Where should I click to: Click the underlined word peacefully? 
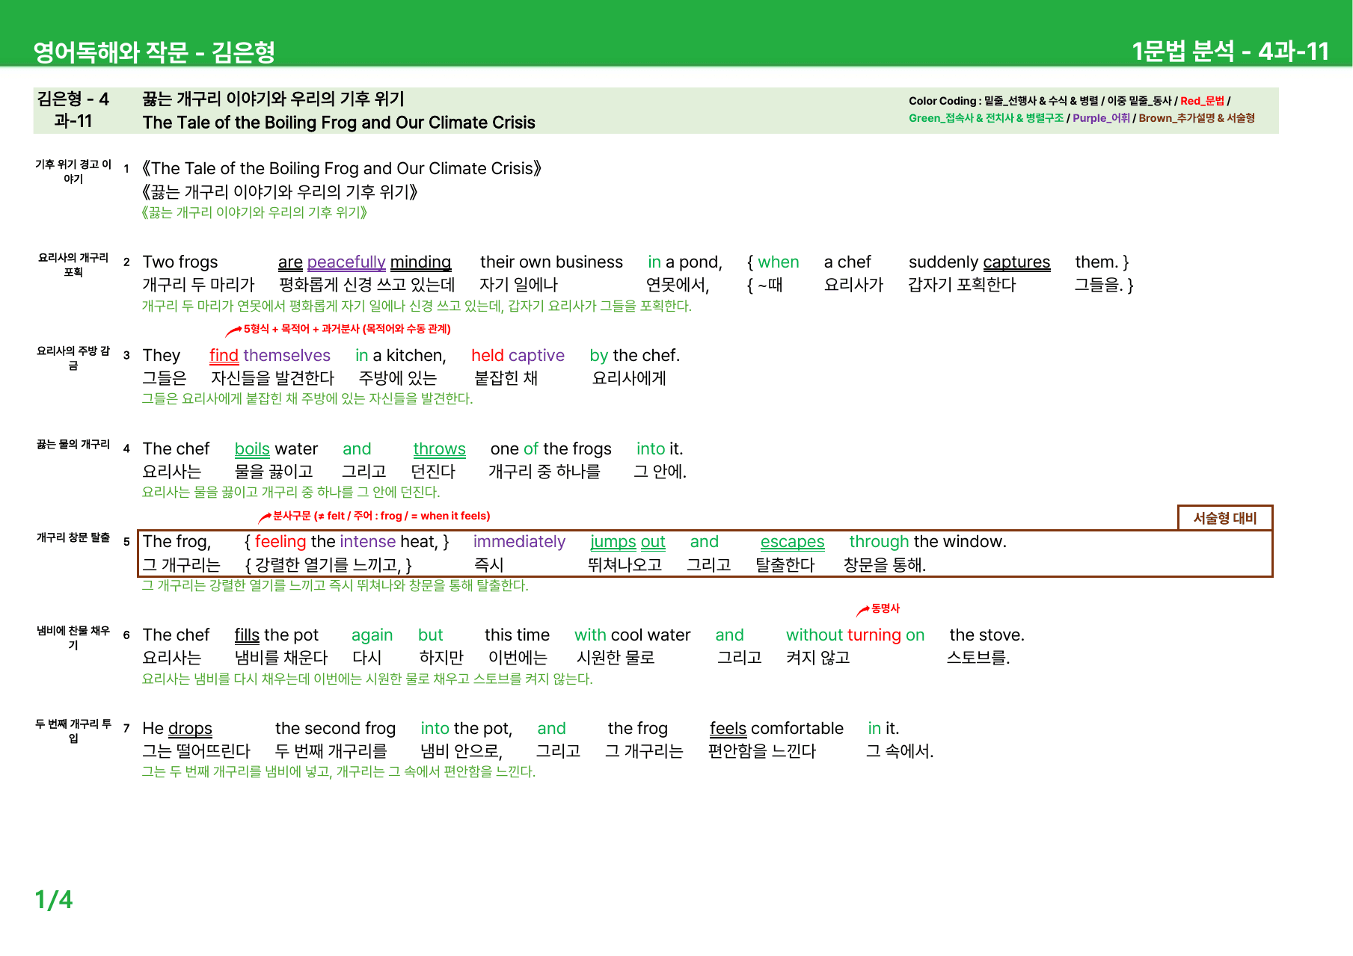346,262
